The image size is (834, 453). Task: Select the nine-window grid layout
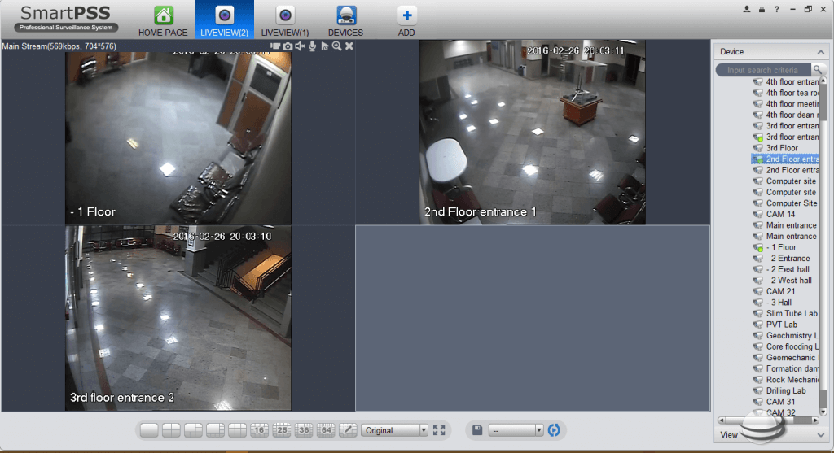tap(237, 430)
